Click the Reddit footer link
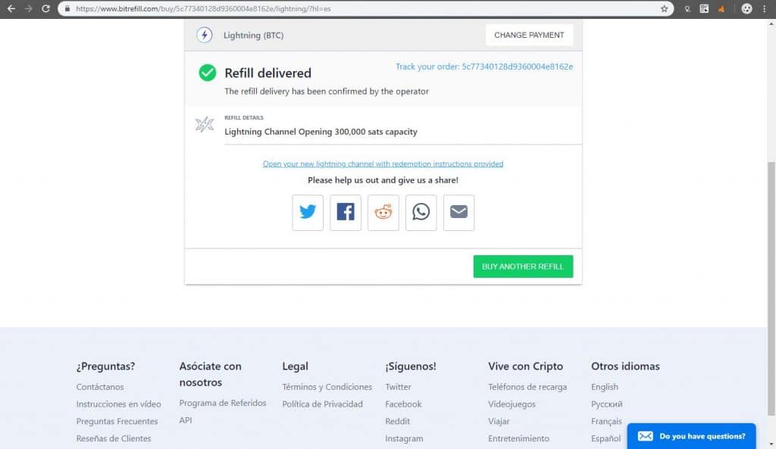Screen dimensions: 776x449 tap(397, 421)
